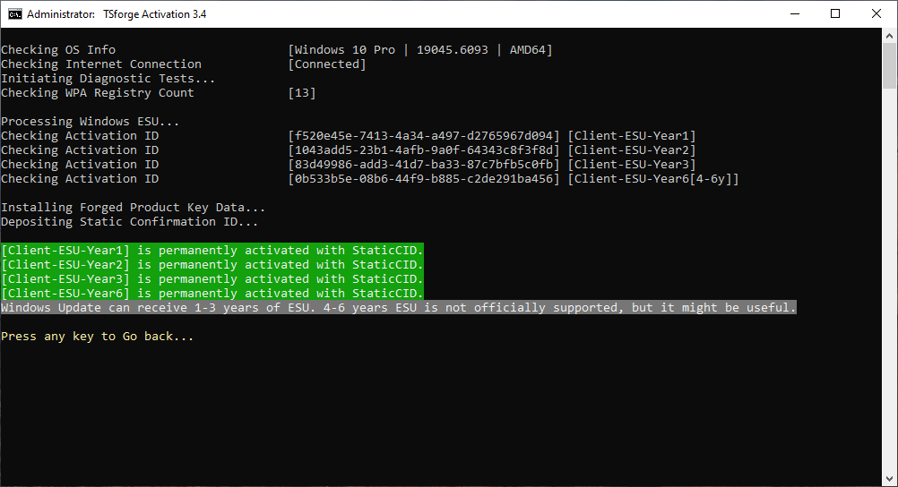Click the gray 'Windows Update can receive 1-3 years' note
898x487 pixels.
pyautogui.click(x=399, y=307)
